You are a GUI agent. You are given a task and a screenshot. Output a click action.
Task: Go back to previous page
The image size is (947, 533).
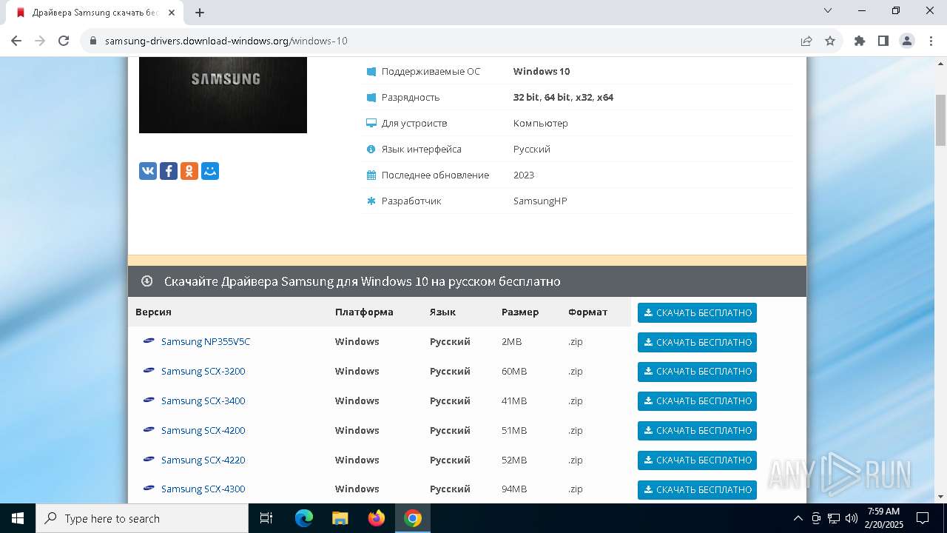click(16, 41)
